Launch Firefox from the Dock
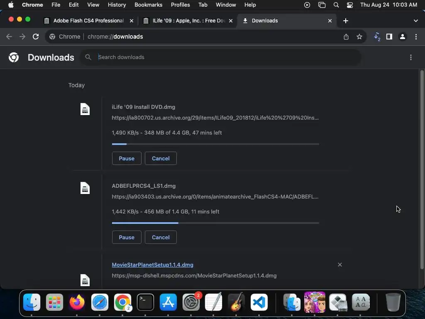 tap(77, 302)
